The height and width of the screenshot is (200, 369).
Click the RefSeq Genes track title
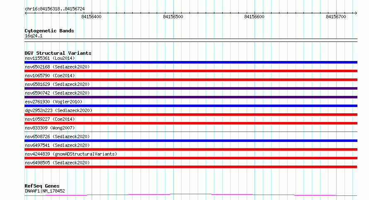(x=42, y=186)
